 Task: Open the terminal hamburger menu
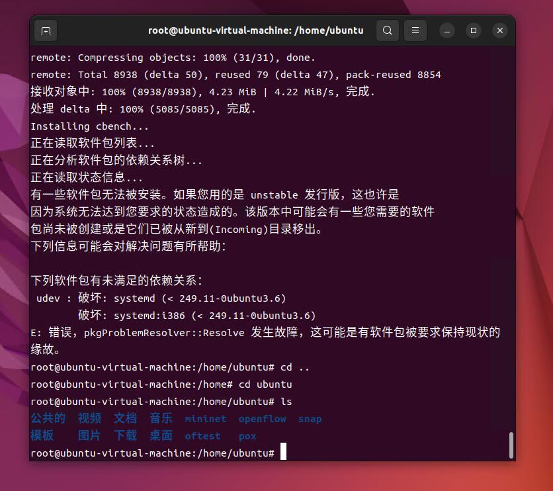pyautogui.click(x=415, y=30)
